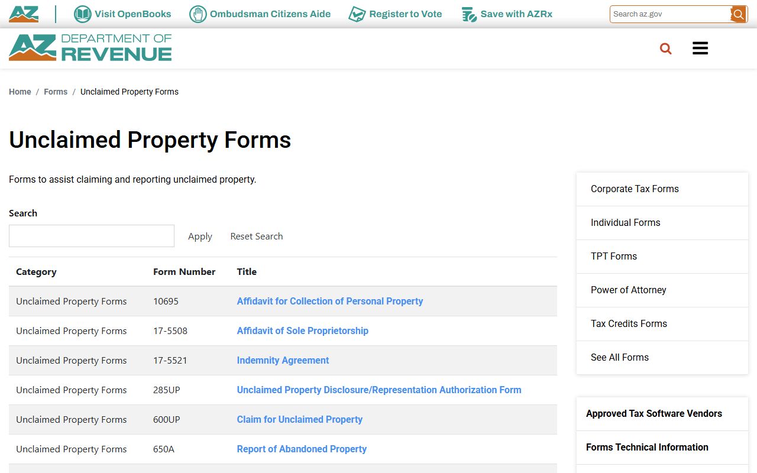Select form number 285UP cell

(167, 390)
